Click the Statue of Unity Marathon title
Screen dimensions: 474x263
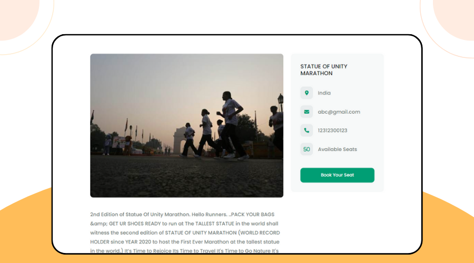click(x=324, y=70)
